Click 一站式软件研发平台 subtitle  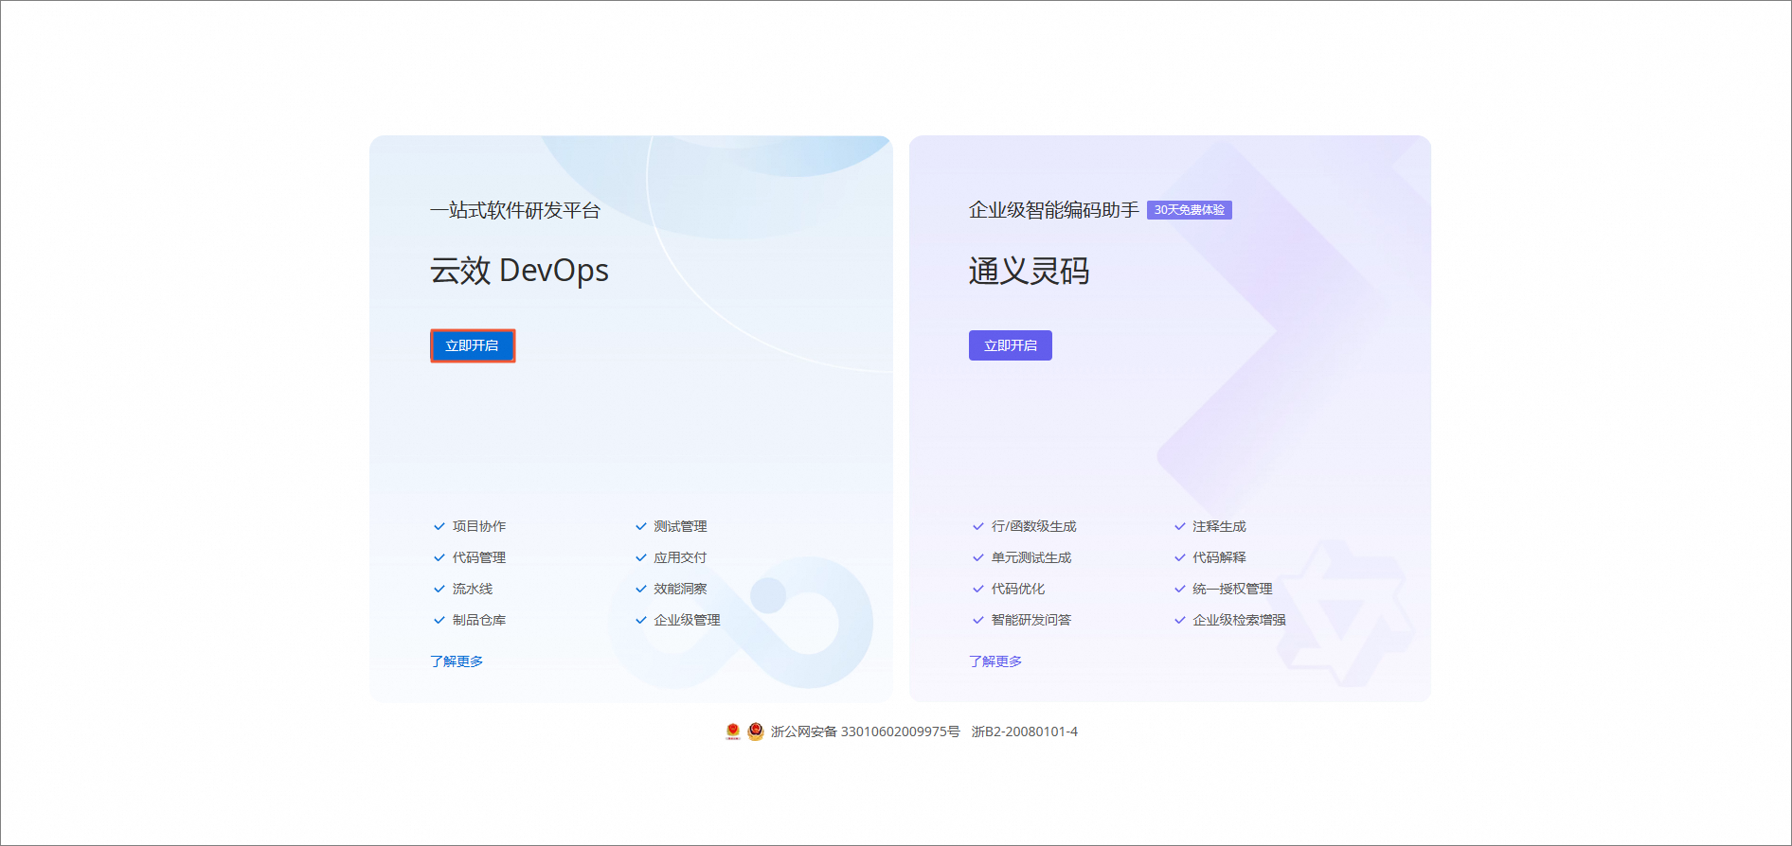pos(515,210)
